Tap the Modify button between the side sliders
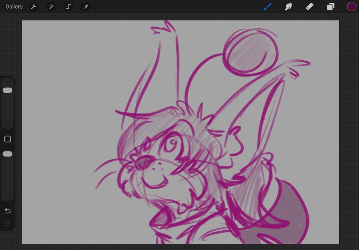Viewport: 359px width, 250px height. point(8,139)
